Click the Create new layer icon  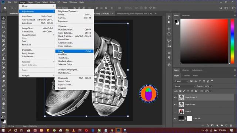coord(226,126)
